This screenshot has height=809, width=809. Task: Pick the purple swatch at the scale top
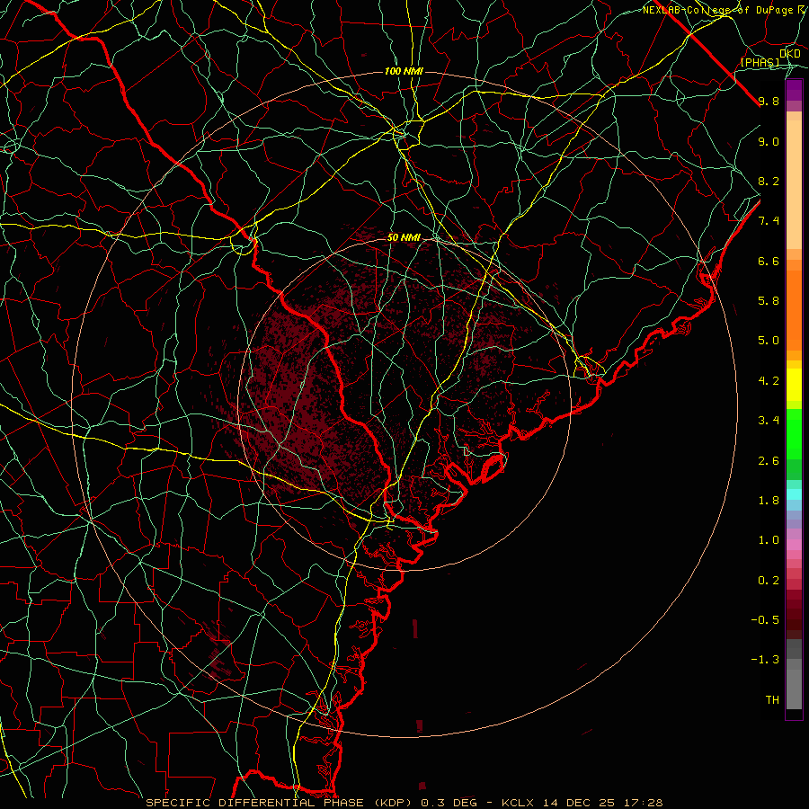point(794,90)
